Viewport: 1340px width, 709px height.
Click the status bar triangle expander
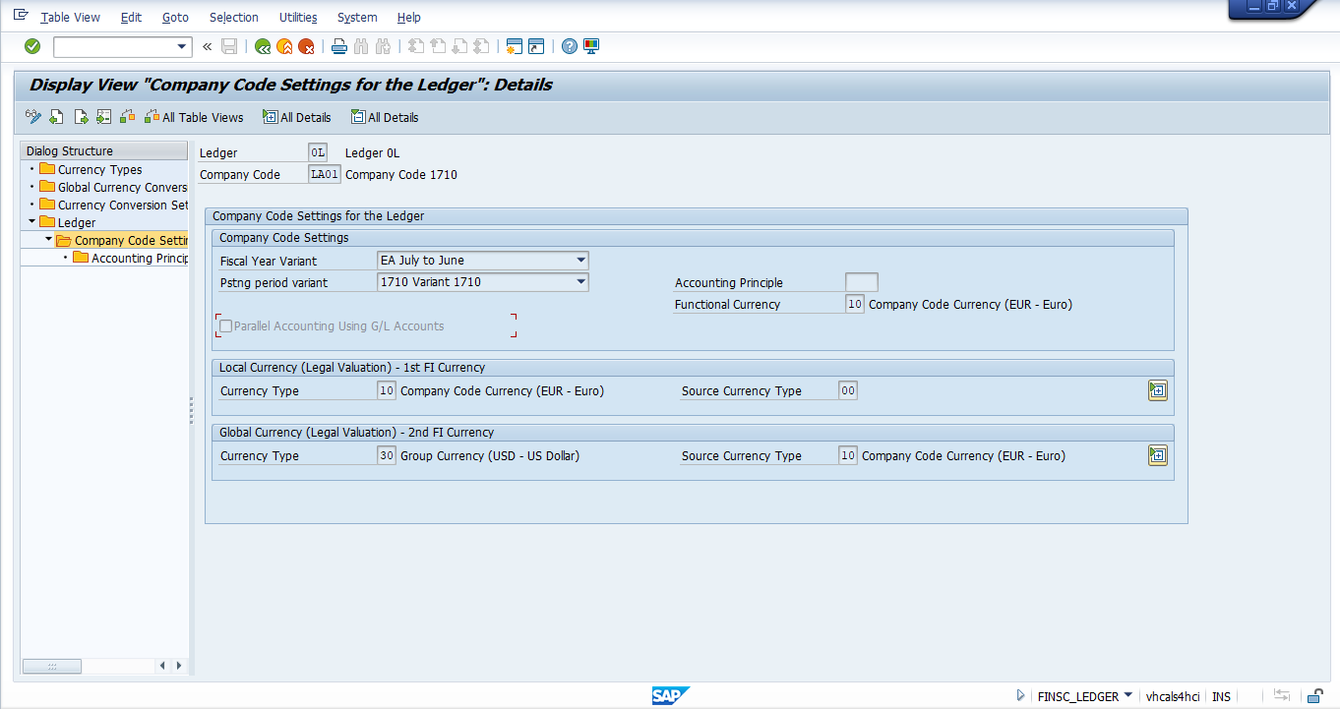[x=1021, y=695]
